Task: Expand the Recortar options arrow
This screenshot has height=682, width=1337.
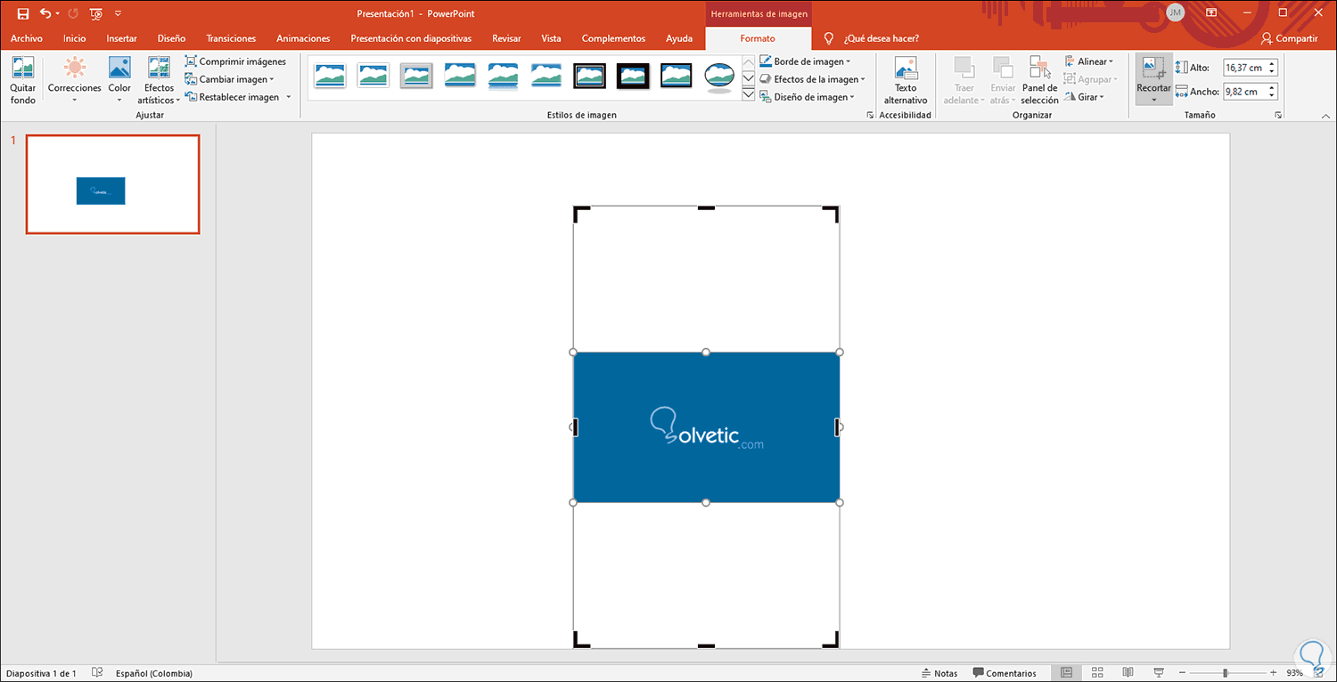Action: coord(1153,100)
